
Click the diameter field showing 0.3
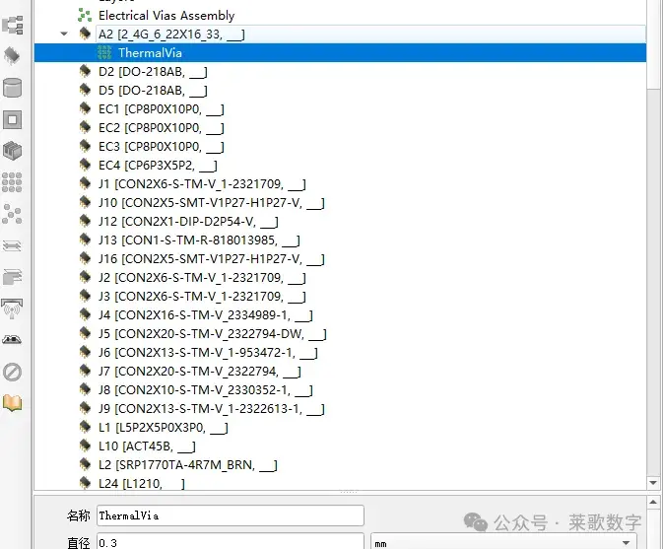[231, 542]
